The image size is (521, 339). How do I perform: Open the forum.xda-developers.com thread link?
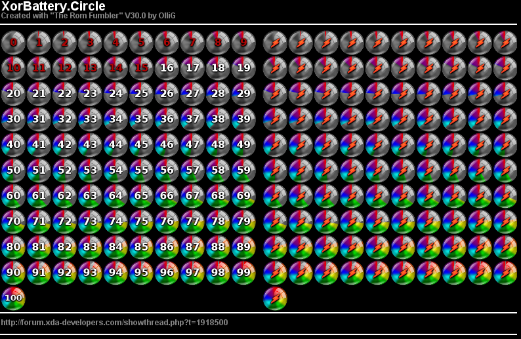click(x=114, y=323)
